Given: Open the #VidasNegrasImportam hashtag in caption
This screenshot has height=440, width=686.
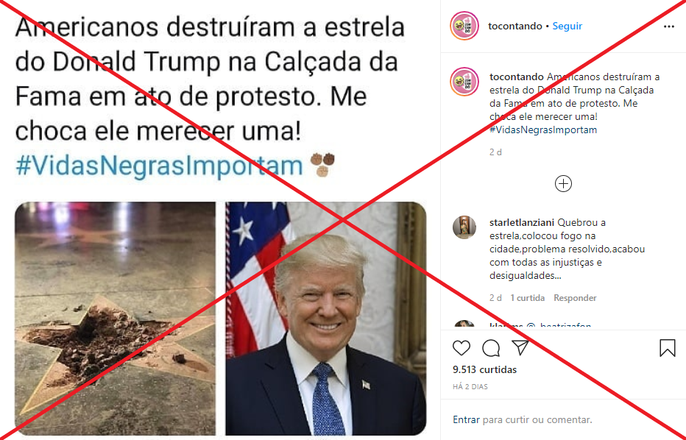Looking at the screenshot, I should pos(543,130).
